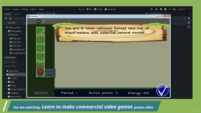This screenshot has width=201, height=113.
Task: Open the Editor menu
Action: click(x=33, y=9)
